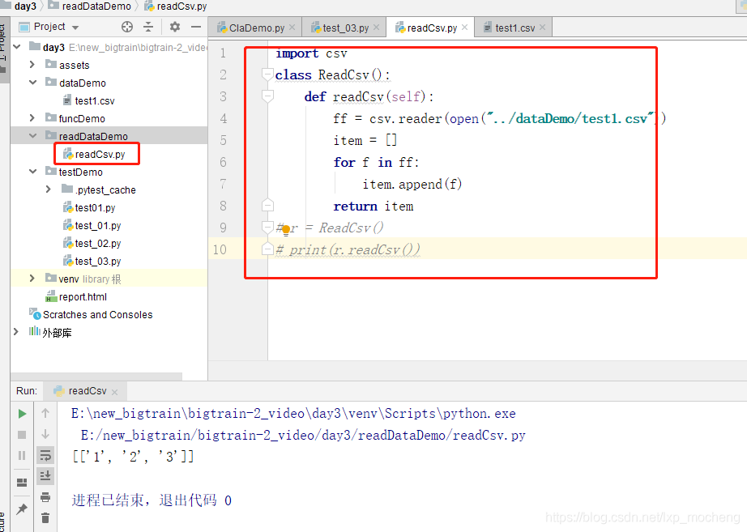Toggle soft-wrap in Run console
The image size is (747, 532).
click(45, 455)
